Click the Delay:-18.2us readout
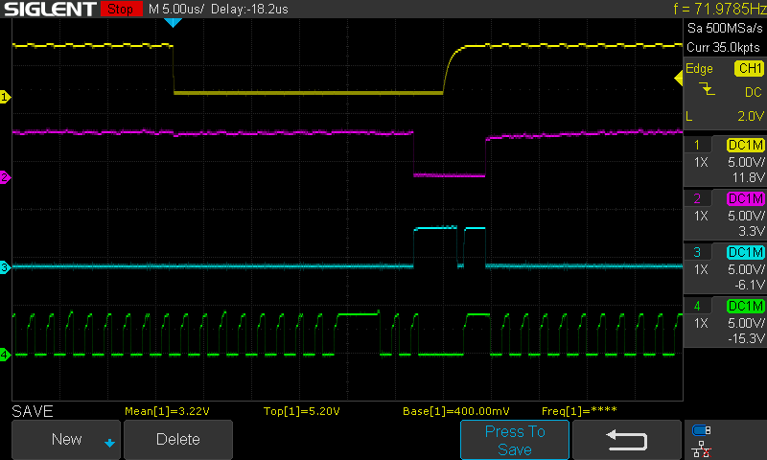Viewport: 767px width, 460px height. (249, 9)
